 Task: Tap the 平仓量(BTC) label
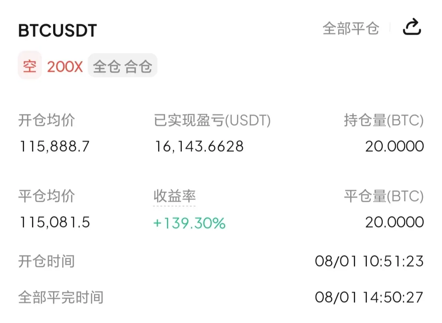[x=383, y=196]
